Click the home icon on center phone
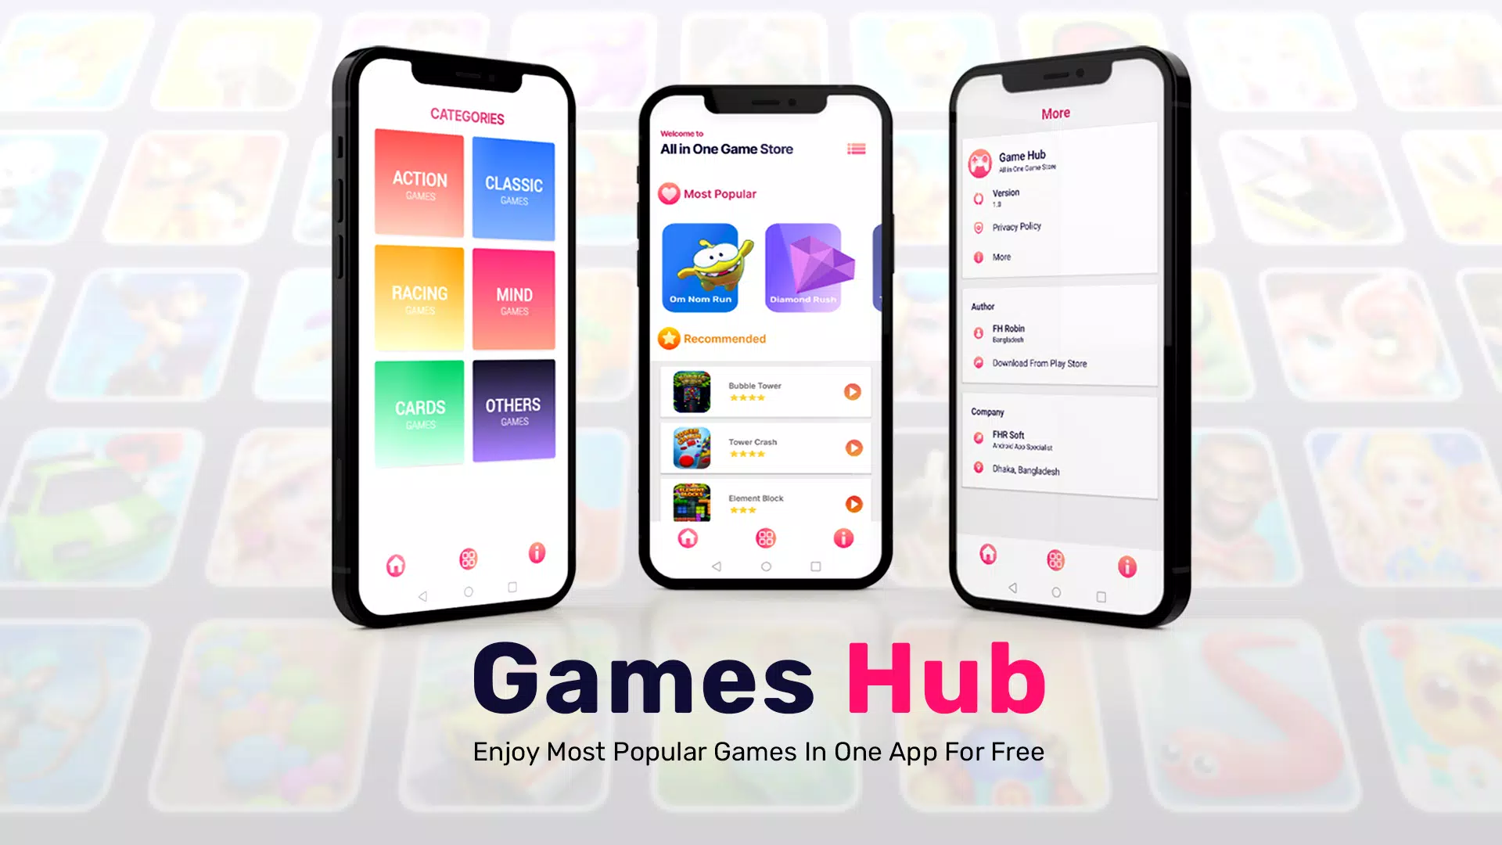This screenshot has height=845, width=1502. click(687, 538)
